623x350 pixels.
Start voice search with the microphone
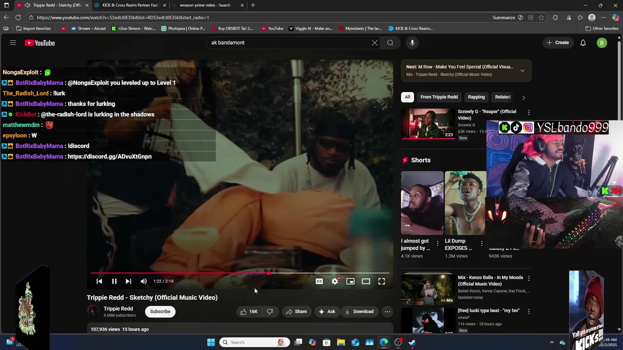tap(412, 43)
